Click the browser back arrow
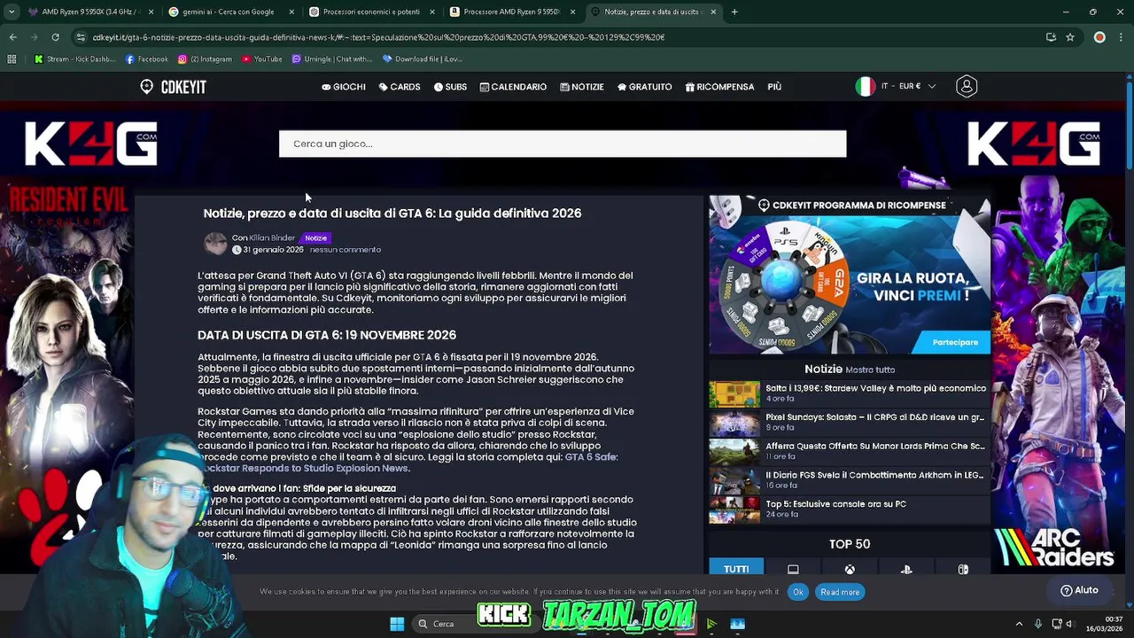Viewport: 1134px width, 638px height. click(12, 37)
